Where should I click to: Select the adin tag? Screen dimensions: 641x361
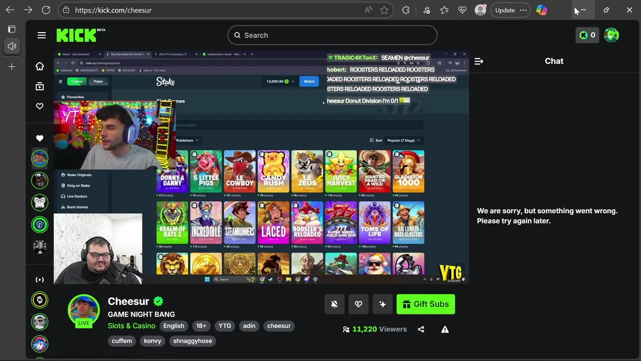tap(249, 326)
